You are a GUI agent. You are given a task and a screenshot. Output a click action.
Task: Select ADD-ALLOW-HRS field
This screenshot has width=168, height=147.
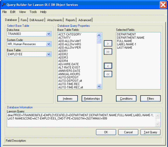[x=70, y=44]
